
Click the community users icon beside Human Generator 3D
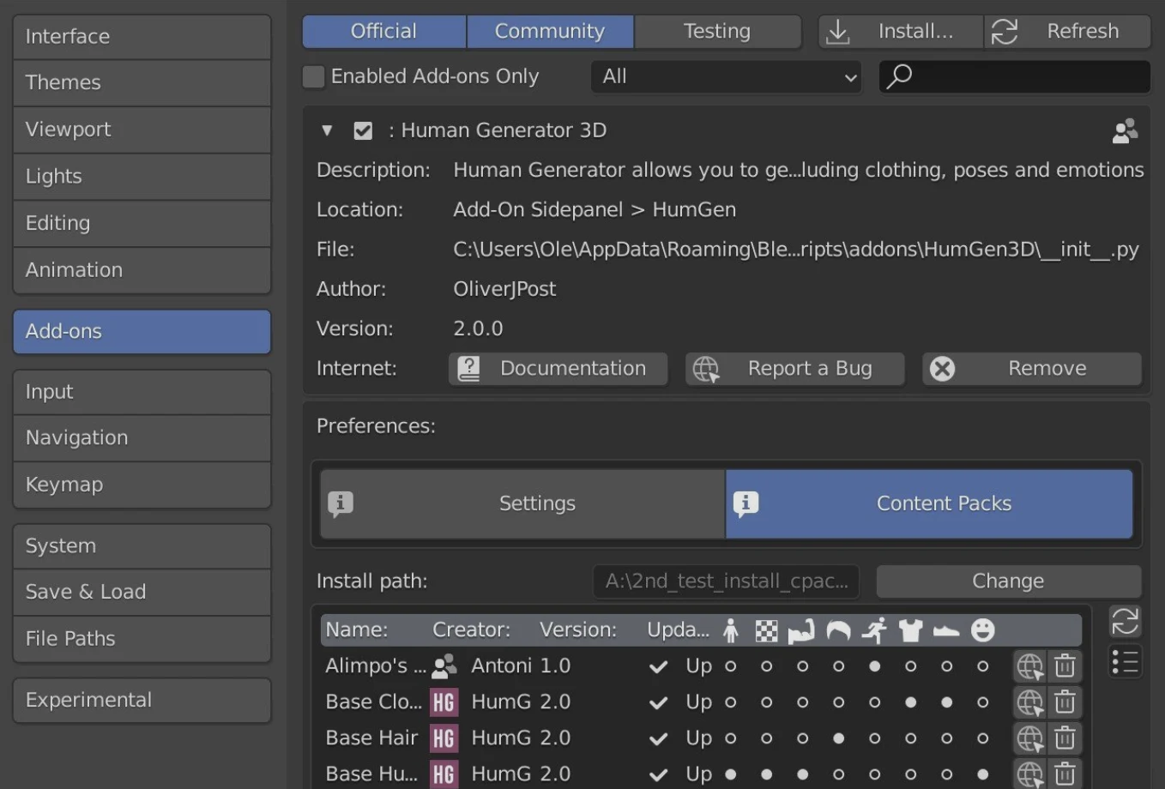(1125, 130)
